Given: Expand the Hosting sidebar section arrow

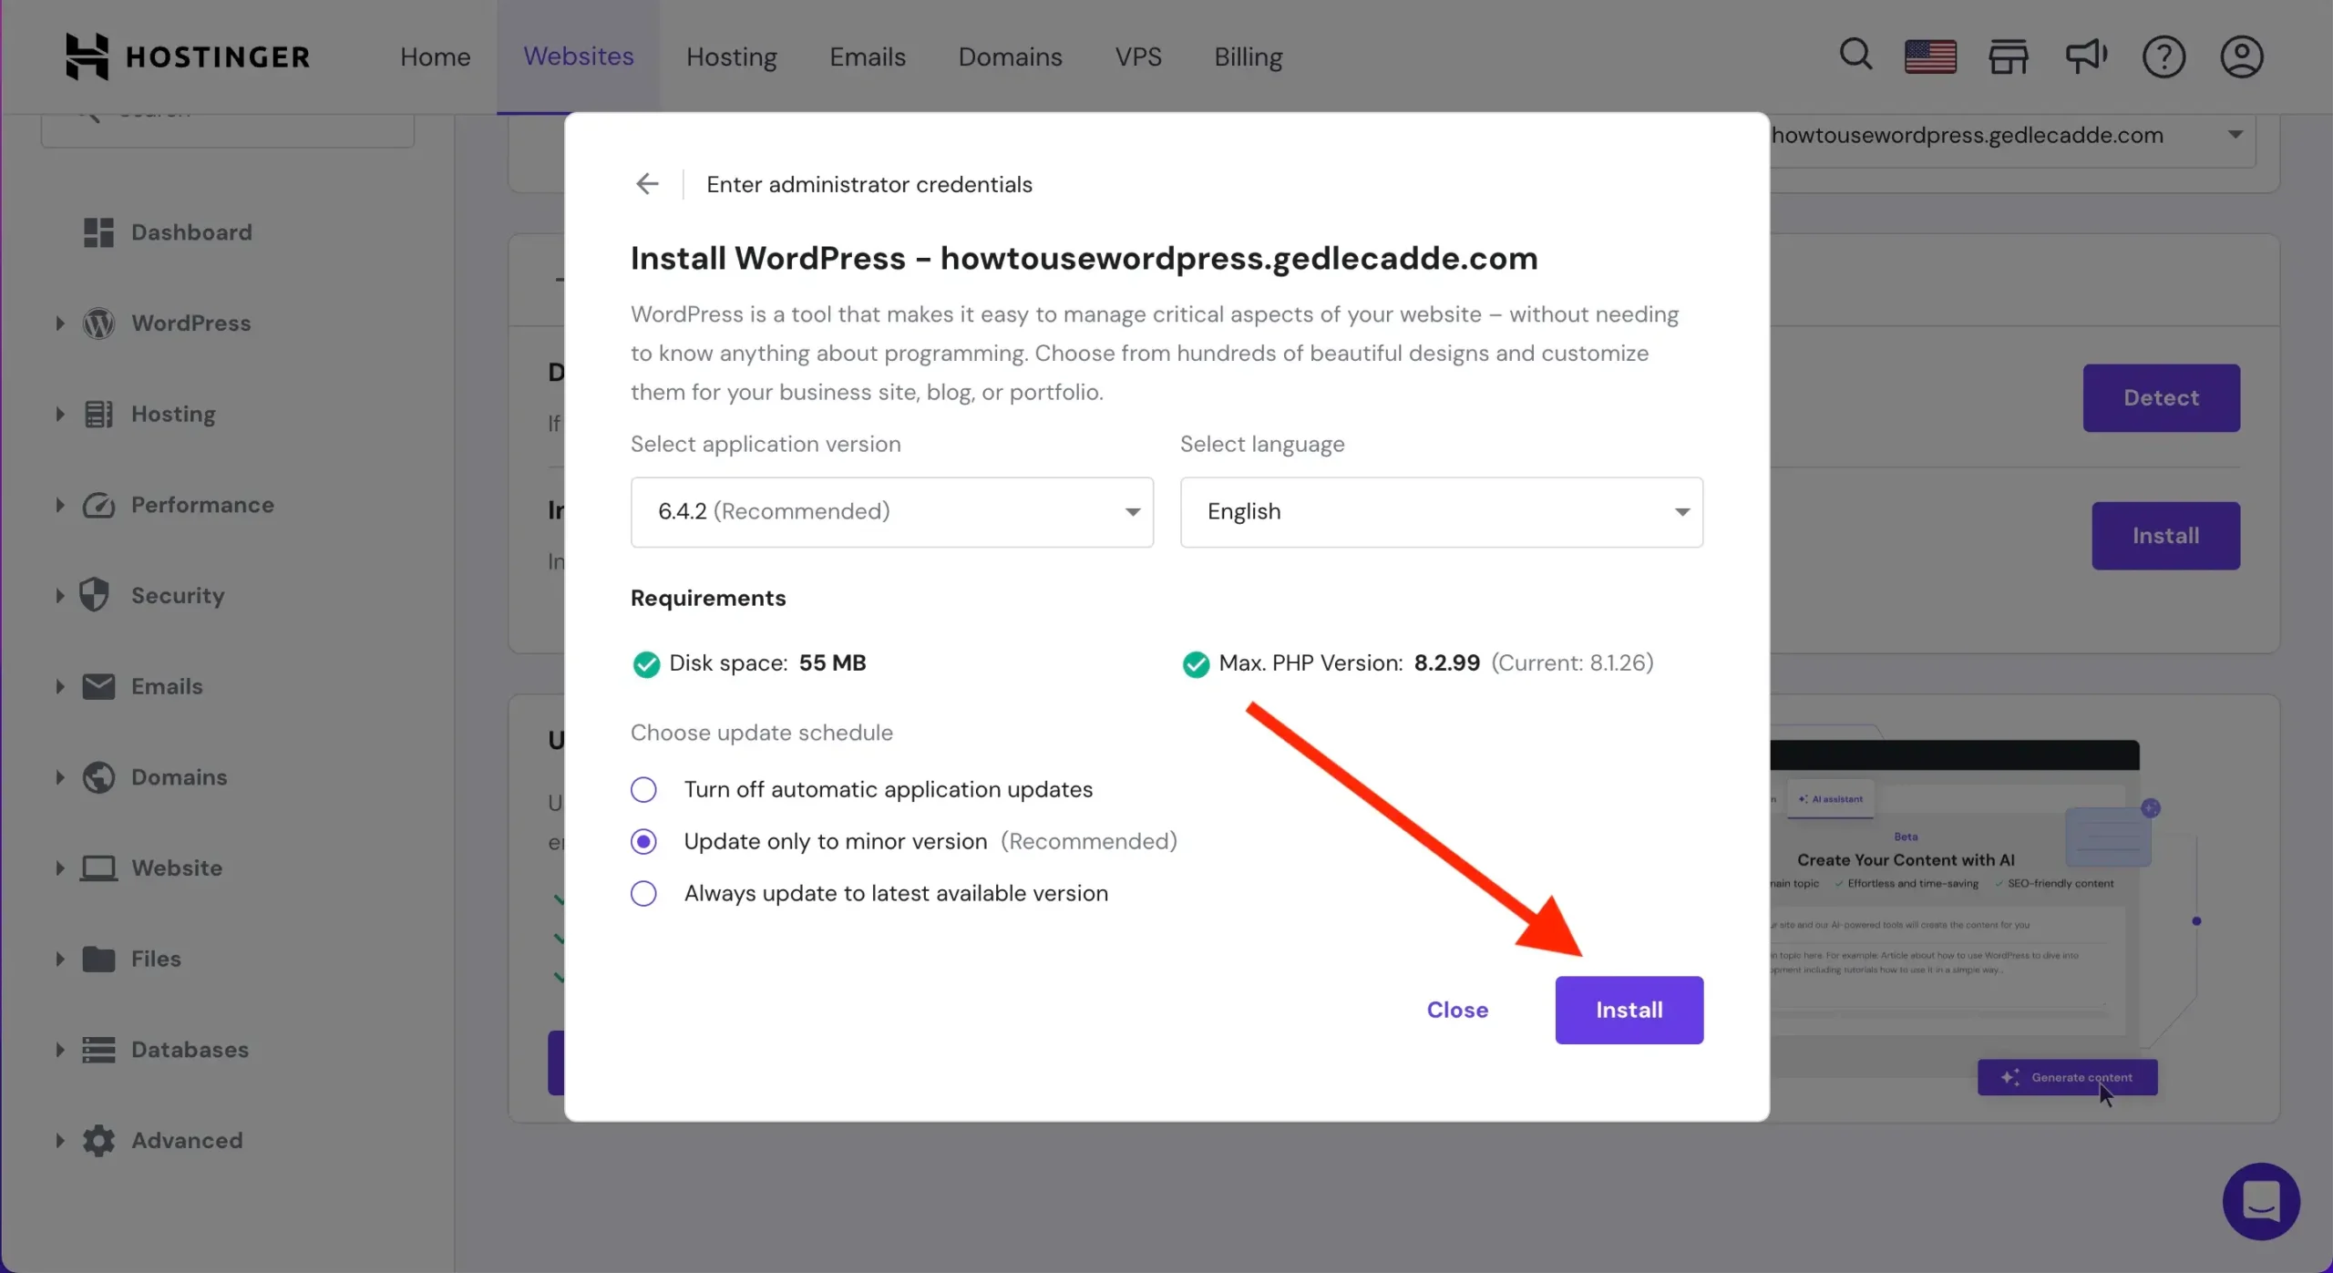Looking at the screenshot, I should 60,415.
